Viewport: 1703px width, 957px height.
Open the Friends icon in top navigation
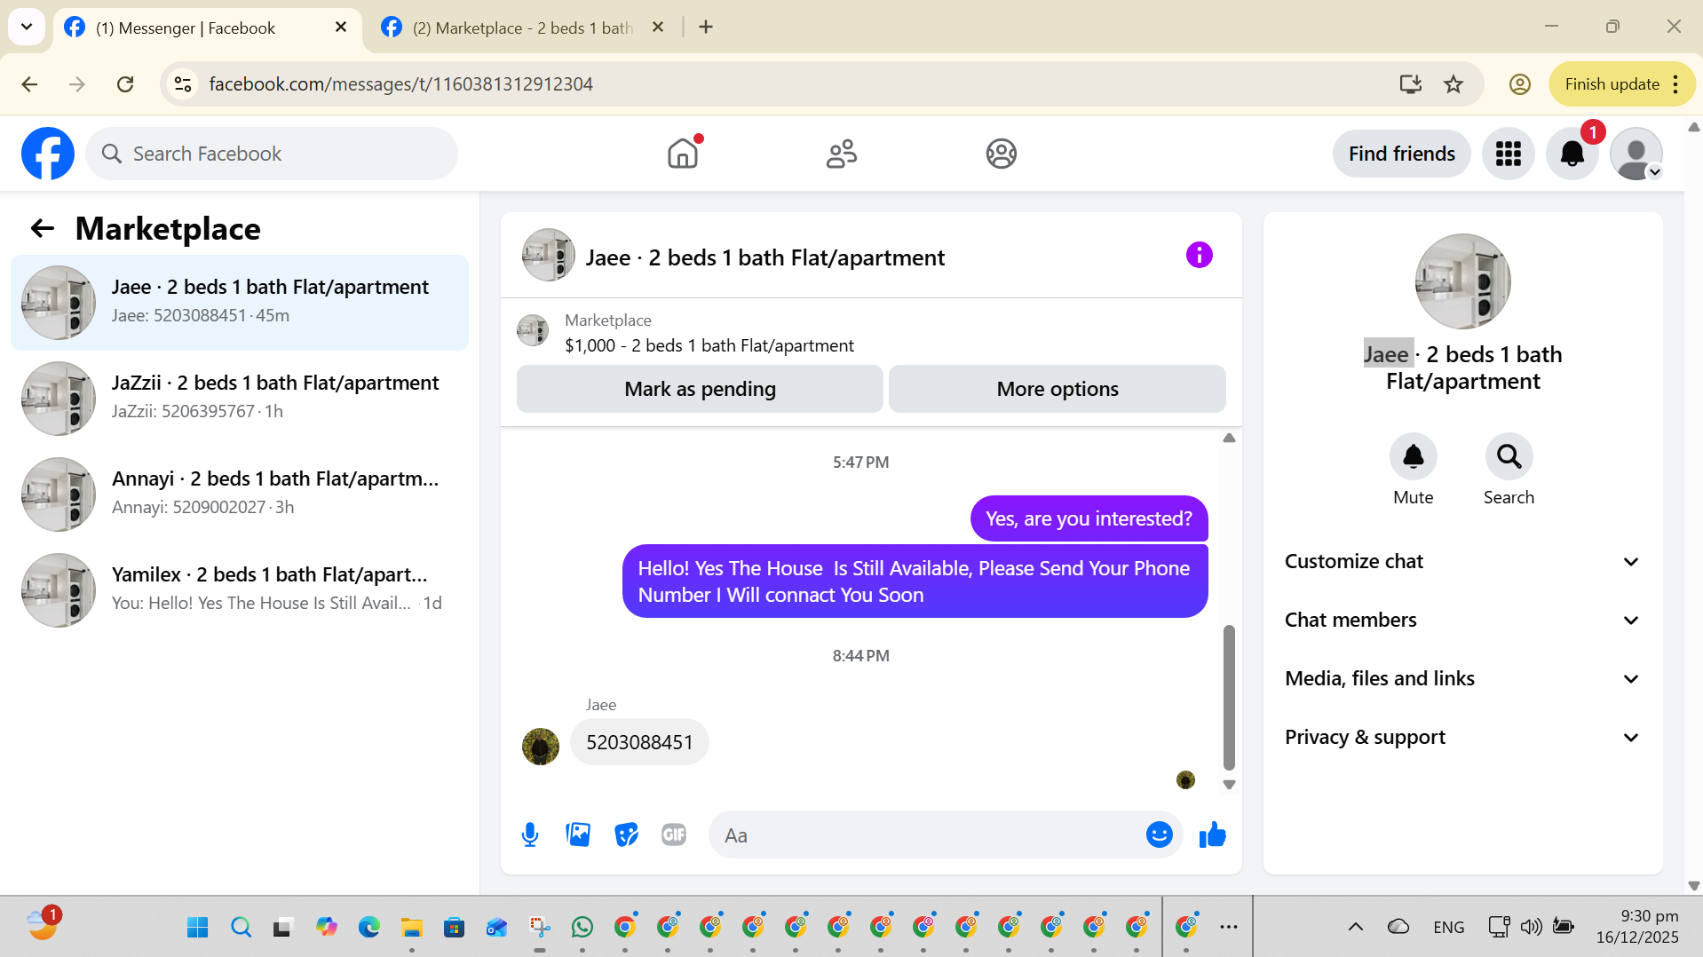(x=842, y=154)
